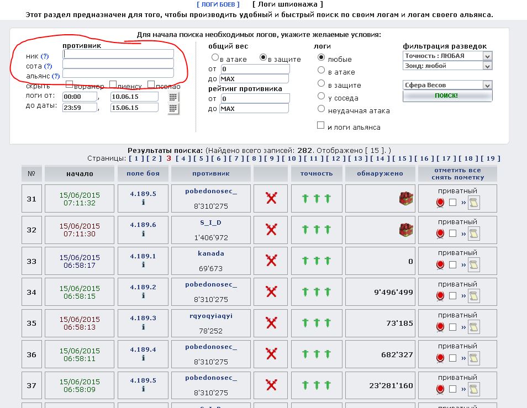
Task: Open calendar picker for the 15.06.15 end date
Action: tap(173, 108)
